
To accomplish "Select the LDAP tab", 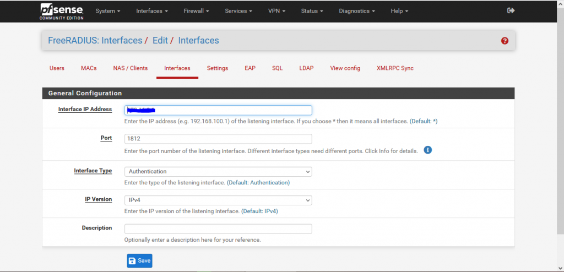I will (306, 68).
